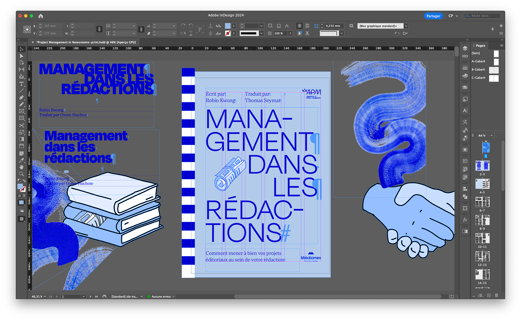Create a new page in Pages panel

click(x=489, y=295)
